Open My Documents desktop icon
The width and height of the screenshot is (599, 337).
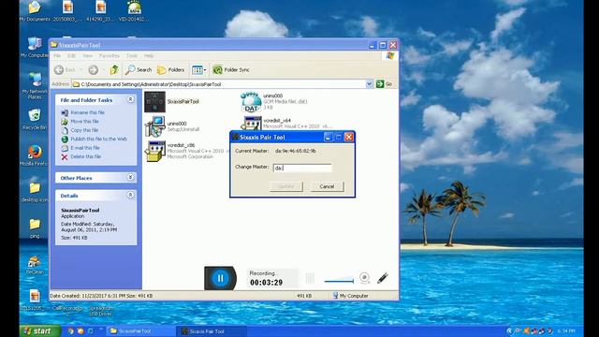(x=35, y=10)
